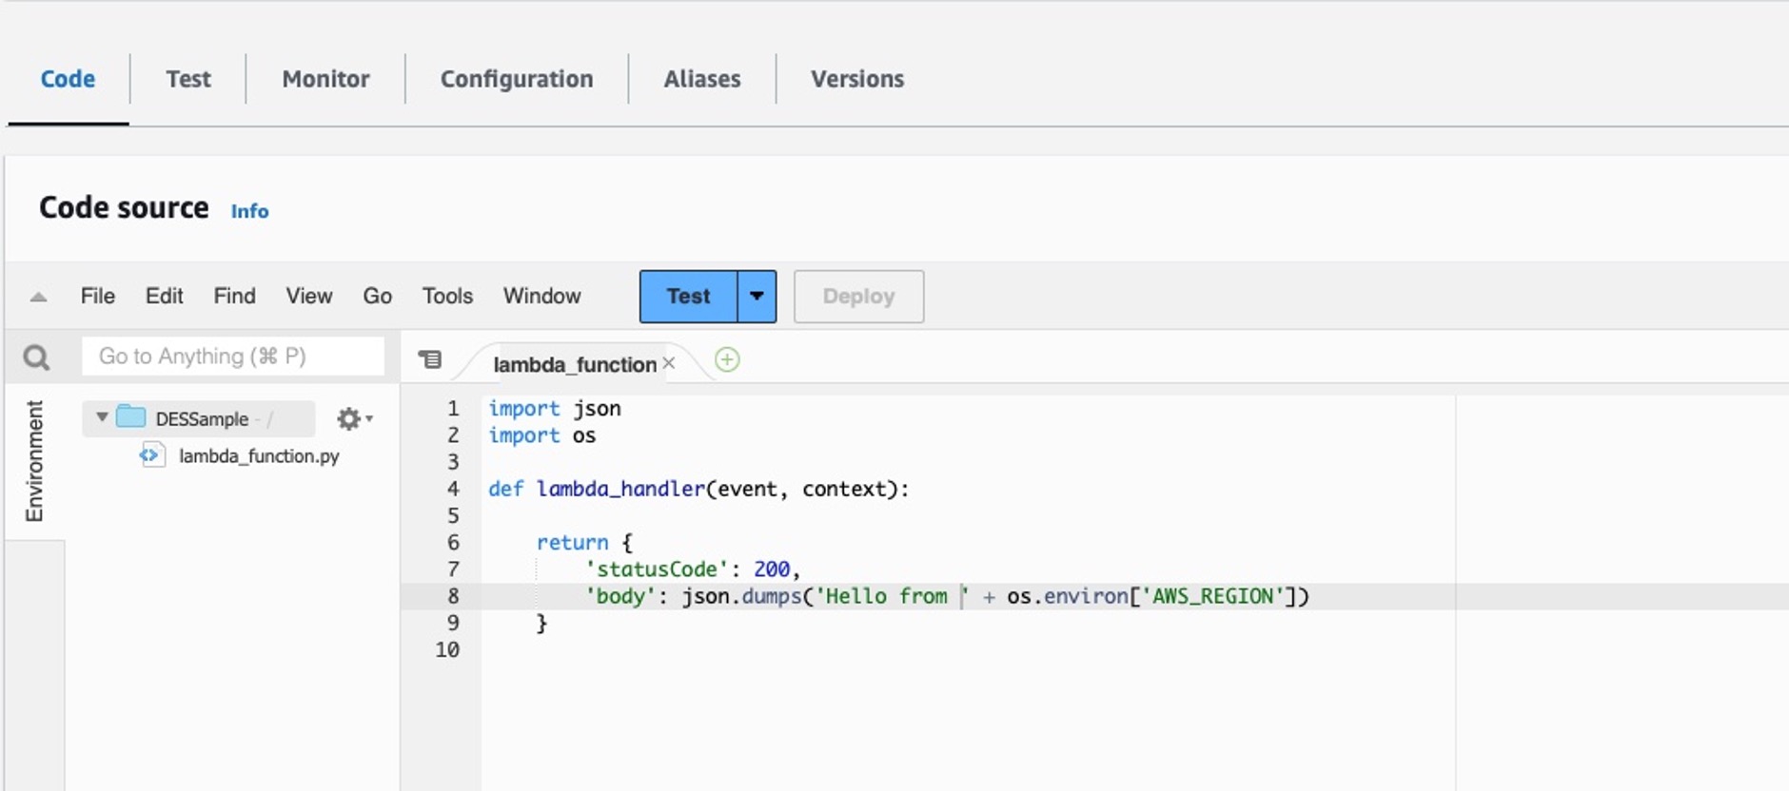Collapse the DESSample folder tree
The height and width of the screenshot is (791, 1789).
coord(102,417)
